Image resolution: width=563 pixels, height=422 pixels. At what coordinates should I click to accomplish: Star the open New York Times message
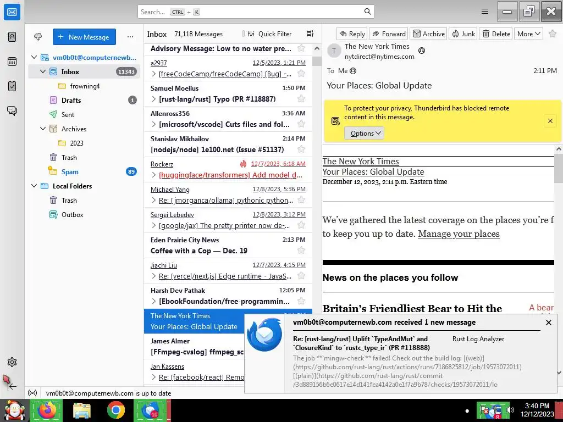[x=553, y=34]
